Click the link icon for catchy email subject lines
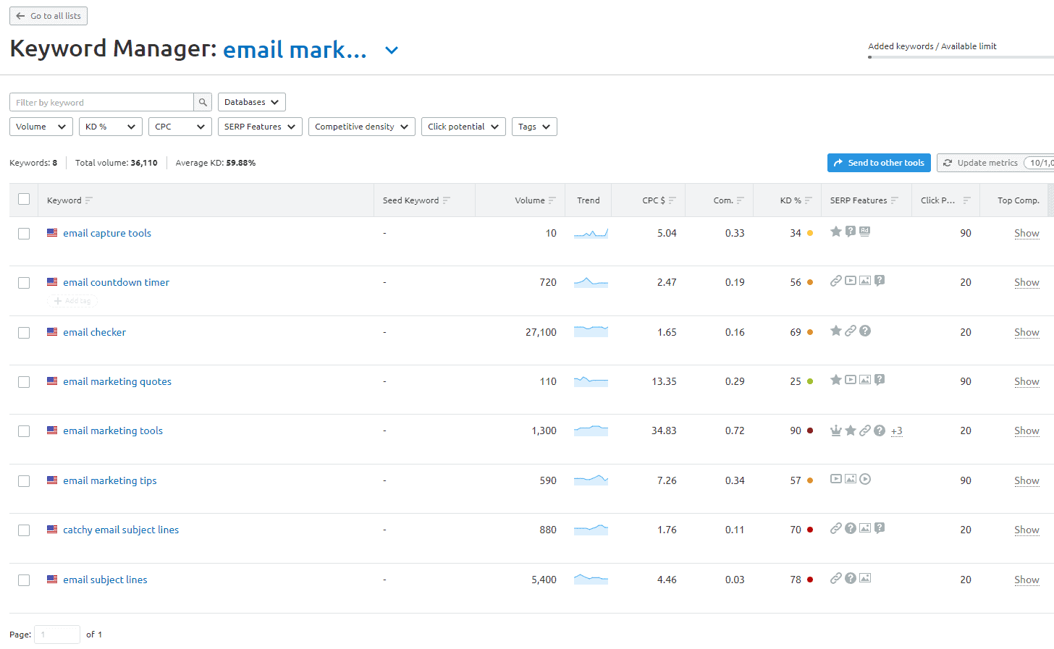The height and width of the screenshot is (649, 1054). point(836,528)
